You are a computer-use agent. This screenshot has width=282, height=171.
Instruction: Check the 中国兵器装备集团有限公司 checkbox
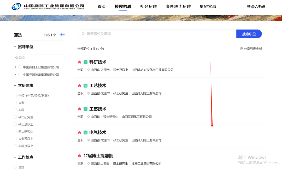click(x=20, y=75)
